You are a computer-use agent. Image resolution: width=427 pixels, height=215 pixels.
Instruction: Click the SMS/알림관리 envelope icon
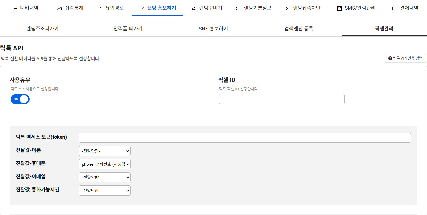(x=339, y=8)
